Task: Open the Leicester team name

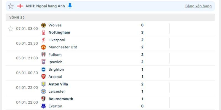Action: [x=57, y=92]
